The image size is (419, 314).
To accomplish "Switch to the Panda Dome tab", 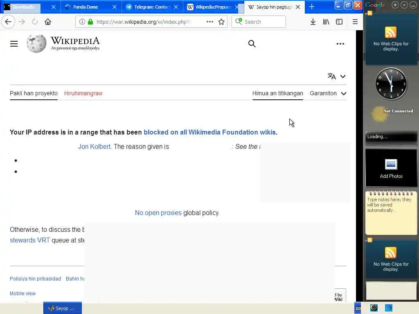I will tap(86, 7).
